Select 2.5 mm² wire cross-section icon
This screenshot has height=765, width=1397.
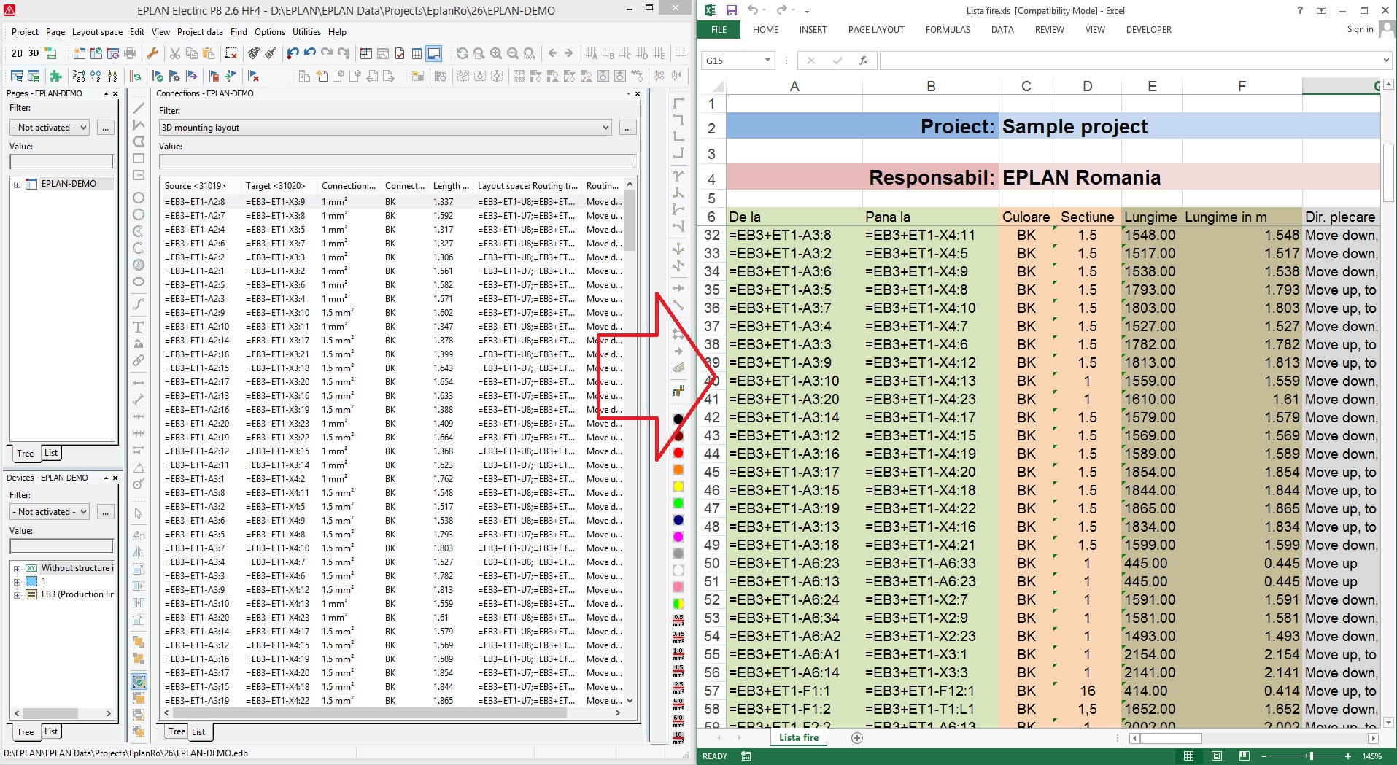[x=678, y=687]
